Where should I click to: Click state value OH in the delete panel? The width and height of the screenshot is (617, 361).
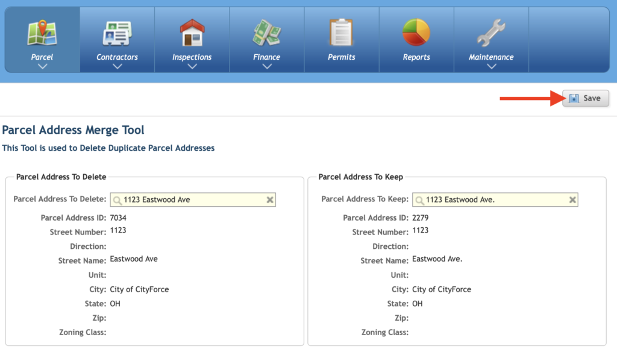(x=115, y=304)
